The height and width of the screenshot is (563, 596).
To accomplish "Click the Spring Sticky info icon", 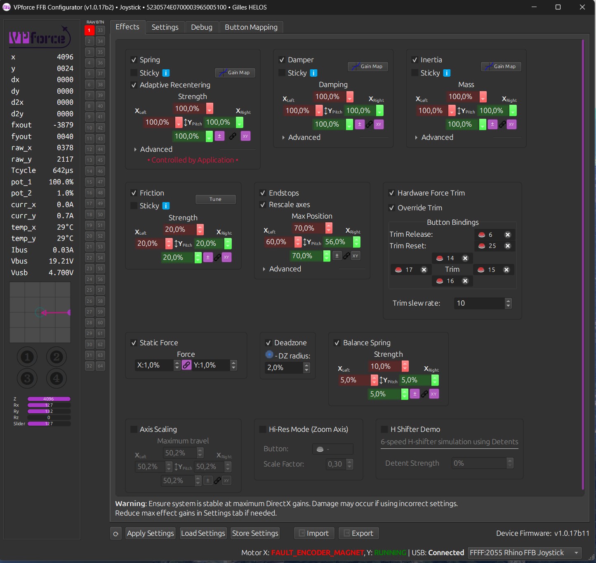I will pyautogui.click(x=166, y=73).
